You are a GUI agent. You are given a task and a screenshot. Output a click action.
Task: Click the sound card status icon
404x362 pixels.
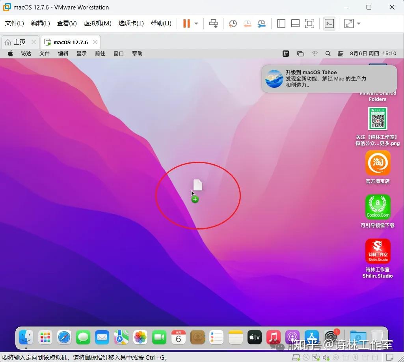[326, 357]
